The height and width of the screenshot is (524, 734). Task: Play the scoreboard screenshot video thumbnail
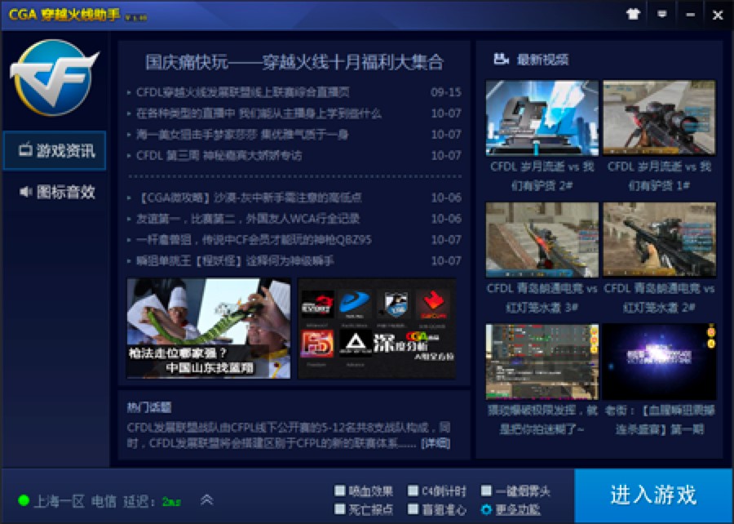pyautogui.click(x=542, y=362)
